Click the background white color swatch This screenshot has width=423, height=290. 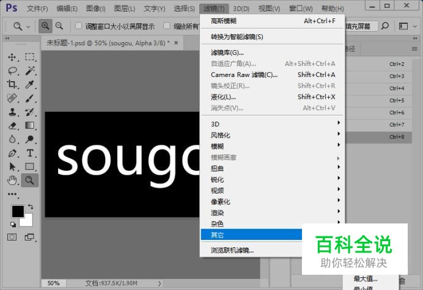[28, 222]
